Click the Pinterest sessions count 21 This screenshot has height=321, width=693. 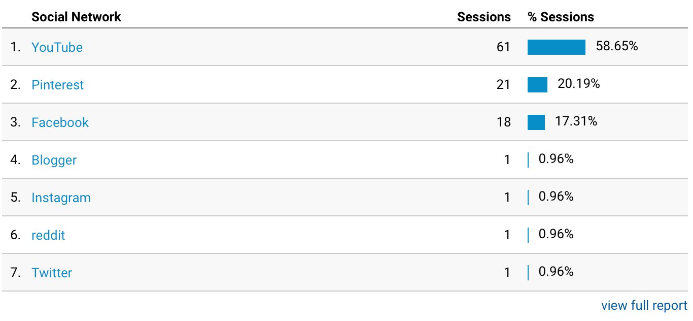point(503,85)
